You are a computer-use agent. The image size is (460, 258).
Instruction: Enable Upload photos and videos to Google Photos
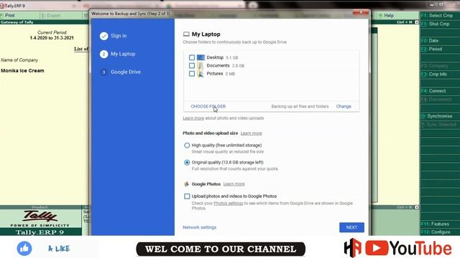point(187,196)
